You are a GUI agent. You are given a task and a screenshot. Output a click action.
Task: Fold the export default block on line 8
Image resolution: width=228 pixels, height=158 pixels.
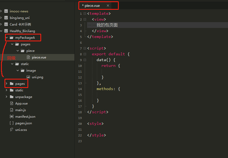85,54
